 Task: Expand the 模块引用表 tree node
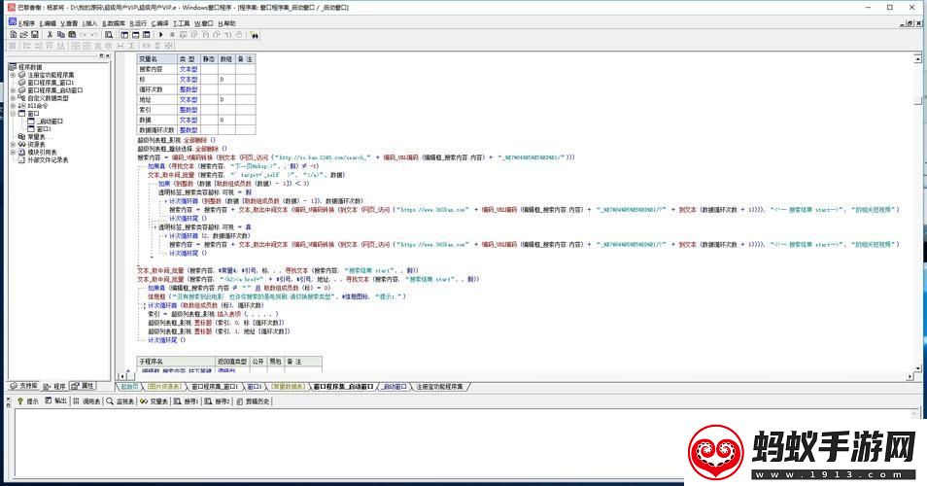[x=13, y=152]
